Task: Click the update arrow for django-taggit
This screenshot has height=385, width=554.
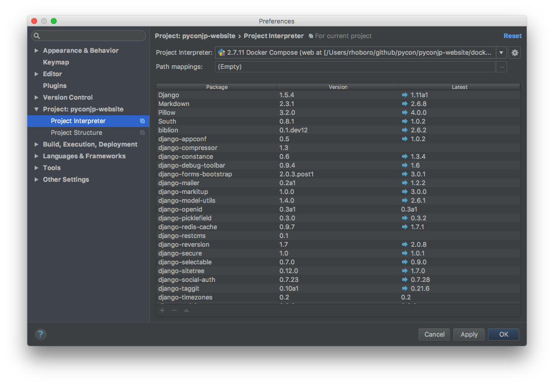Action: pos(405,289)
